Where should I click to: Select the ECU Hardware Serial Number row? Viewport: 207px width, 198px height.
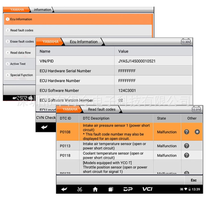click(114, 71)
